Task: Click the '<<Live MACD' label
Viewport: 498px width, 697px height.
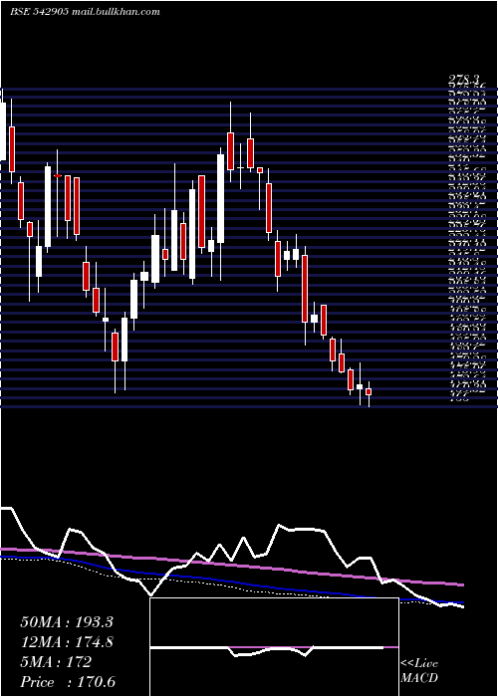Action: tap(419, 671)
